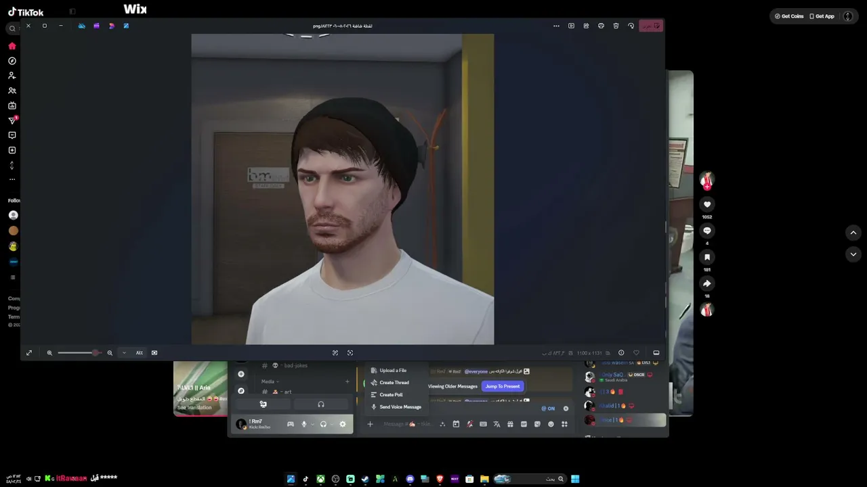The width and height of the screenshot is (867, 487).
Task: Click Jump To Present button
Action: [x=503, y=386]
